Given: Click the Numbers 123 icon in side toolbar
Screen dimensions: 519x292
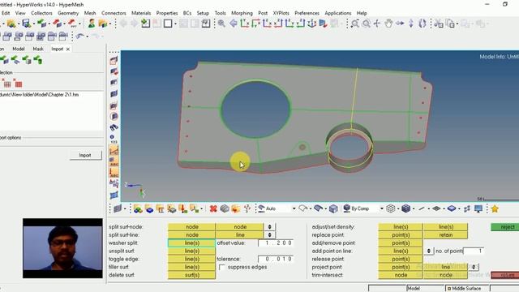Looking at the screenshot, I should [x=114, y=139].
